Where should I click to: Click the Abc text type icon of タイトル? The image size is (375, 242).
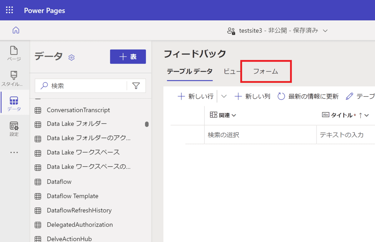point(326,115)
